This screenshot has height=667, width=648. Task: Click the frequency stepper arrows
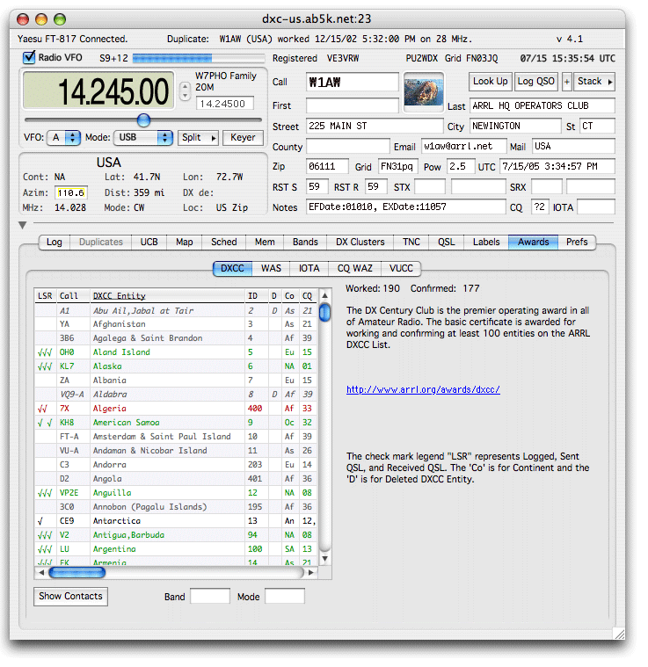tap(185, 91)
